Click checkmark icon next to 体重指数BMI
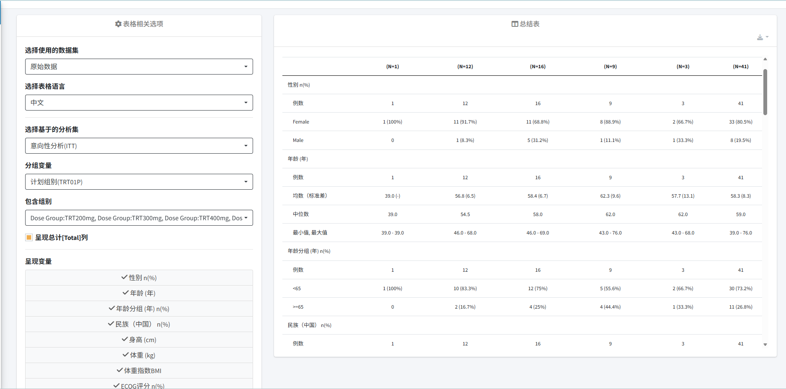This screenshot has height=389, width=786. (x=120, y=370)
